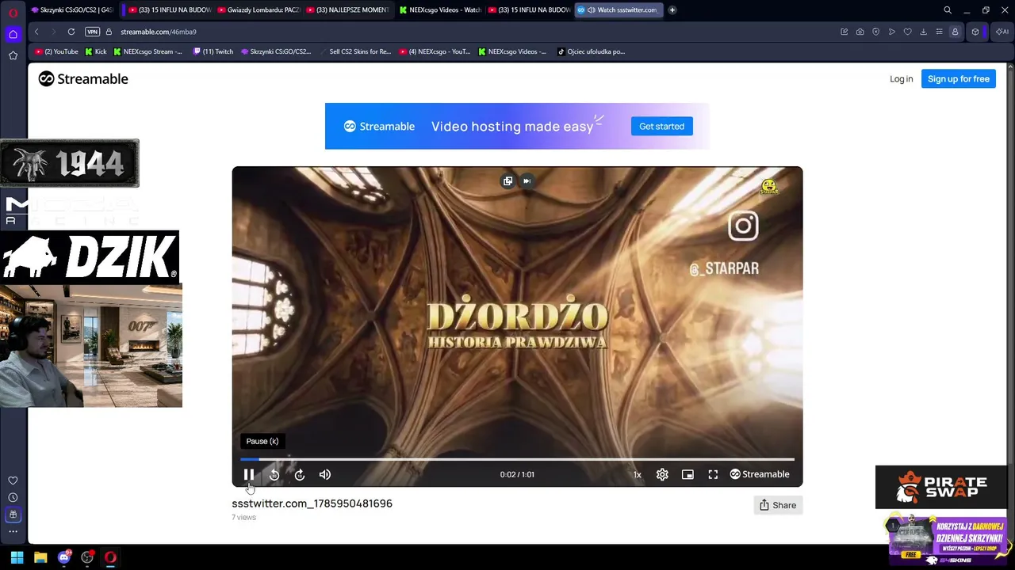Click Sign up for free button

959,79
